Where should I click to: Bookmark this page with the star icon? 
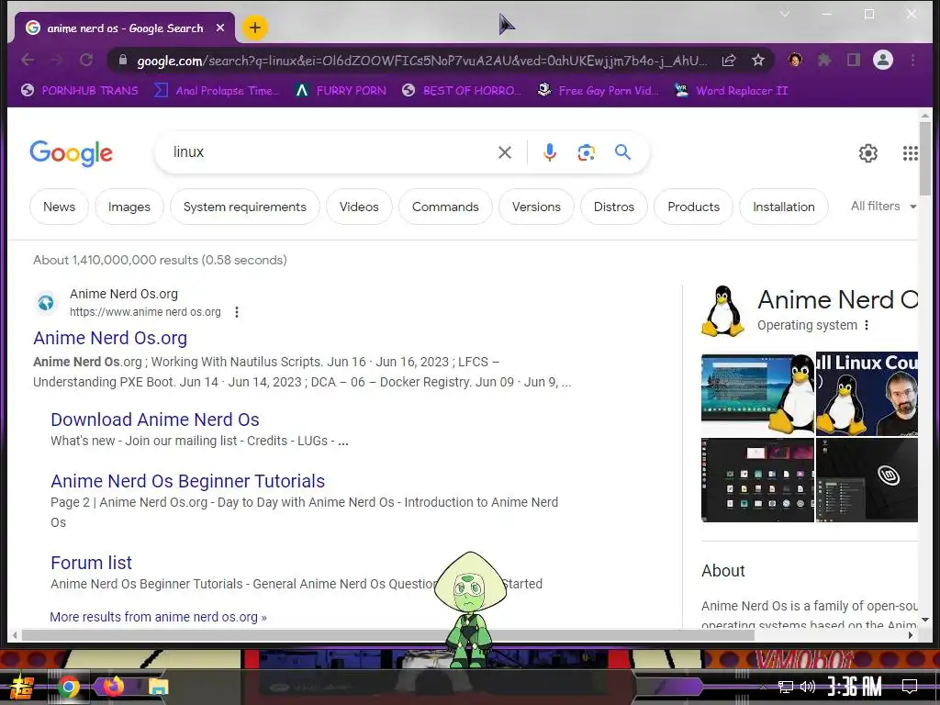(757, 60)
